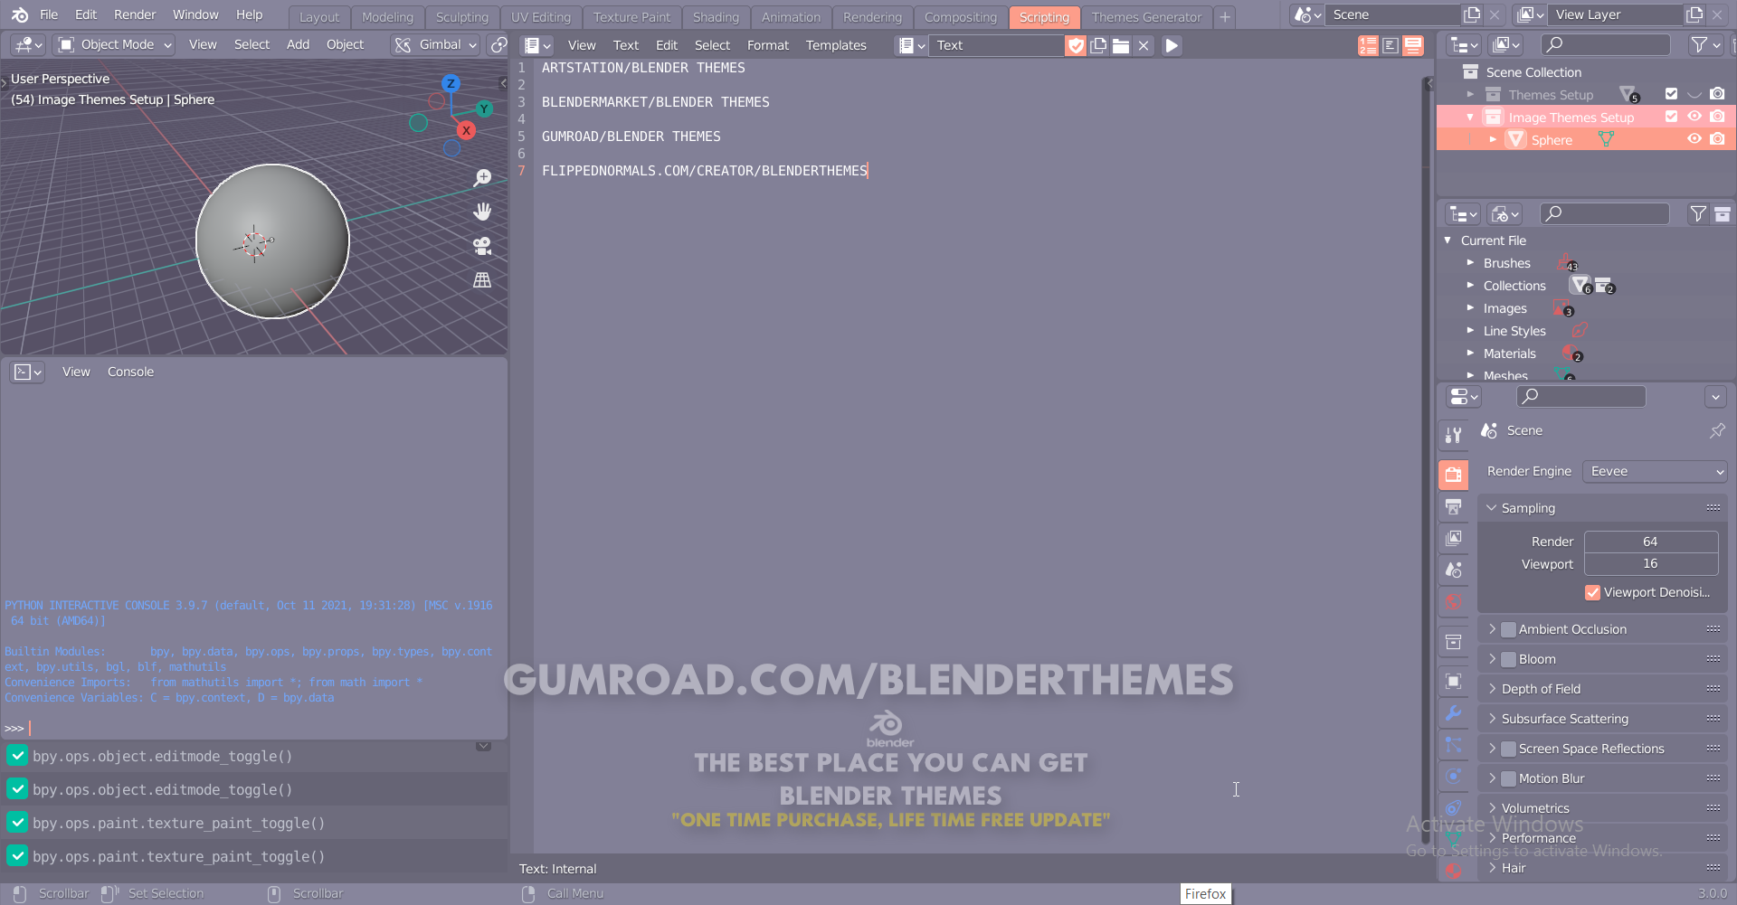Screen dimensions: 1737x905
Task: Switch to the Themes Generator workspace tab
Action: pyautogui.click(x=1146, y=17)
